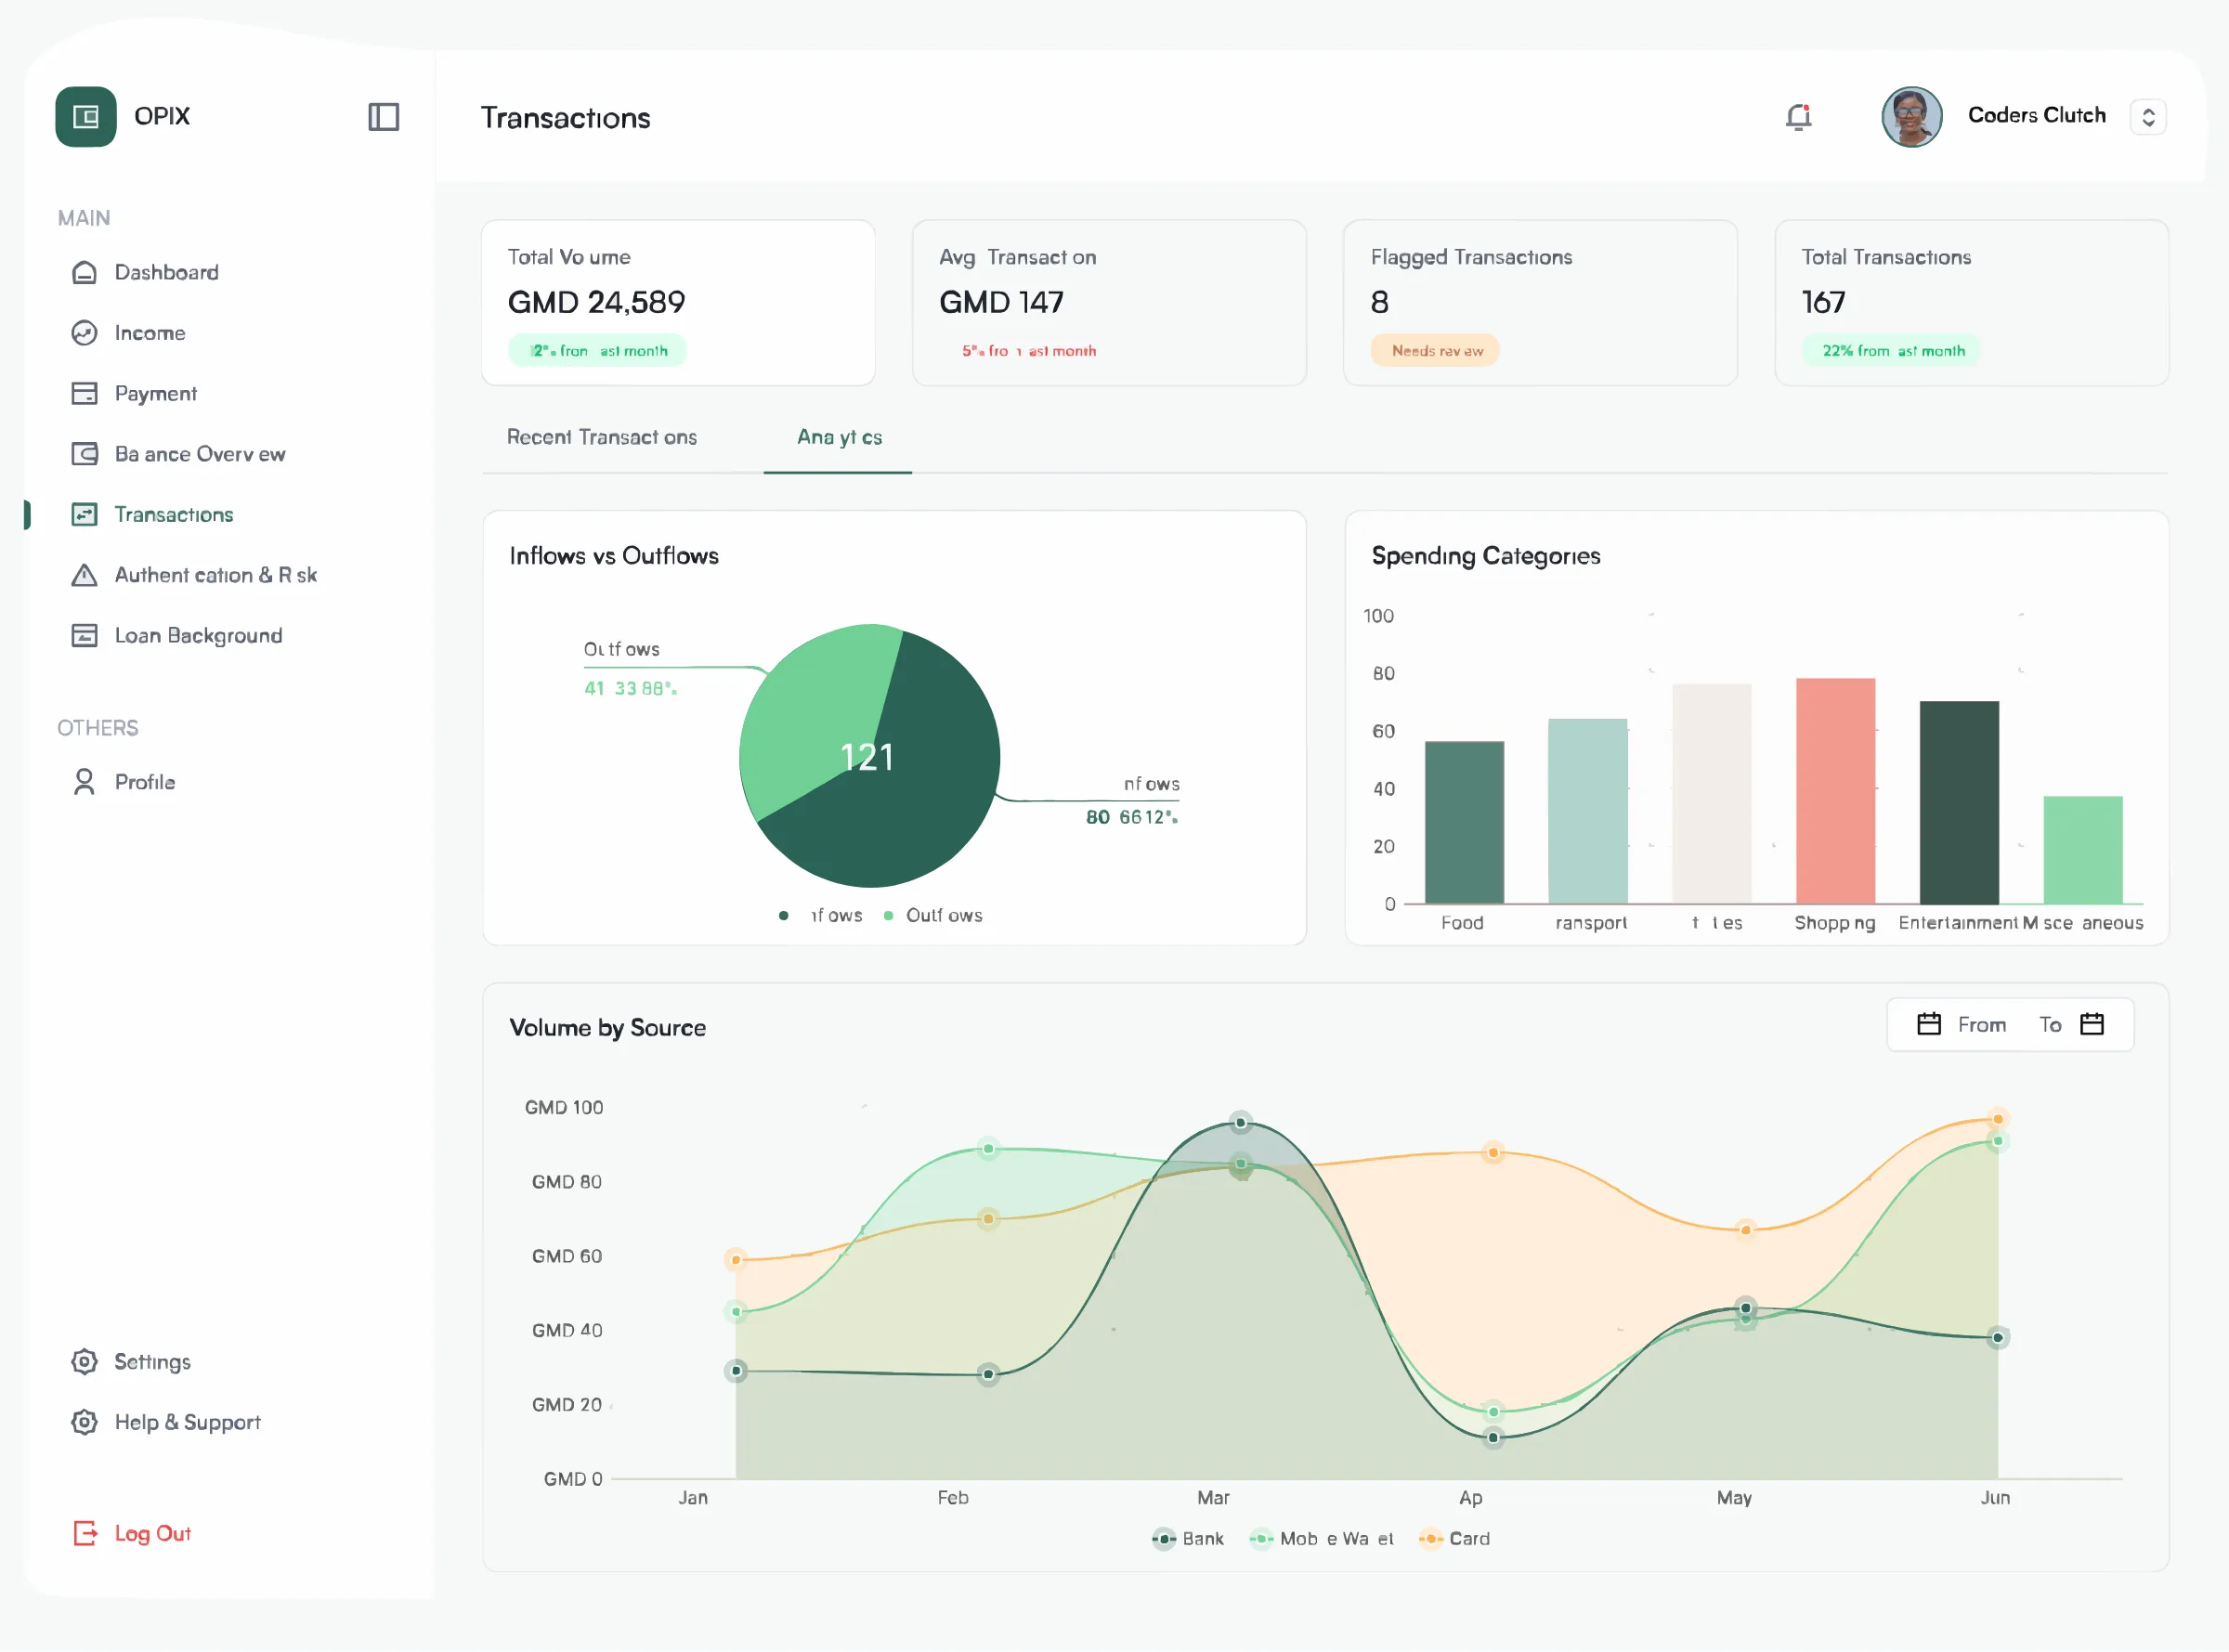Open notifications with the bell icon
The image size is (2229, 1652).
point(1798,117)
